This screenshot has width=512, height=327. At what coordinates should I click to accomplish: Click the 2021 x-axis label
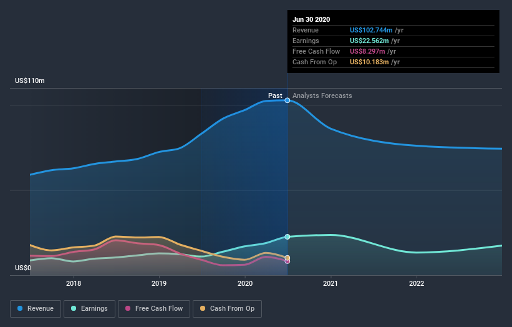(x=331, y=283)
